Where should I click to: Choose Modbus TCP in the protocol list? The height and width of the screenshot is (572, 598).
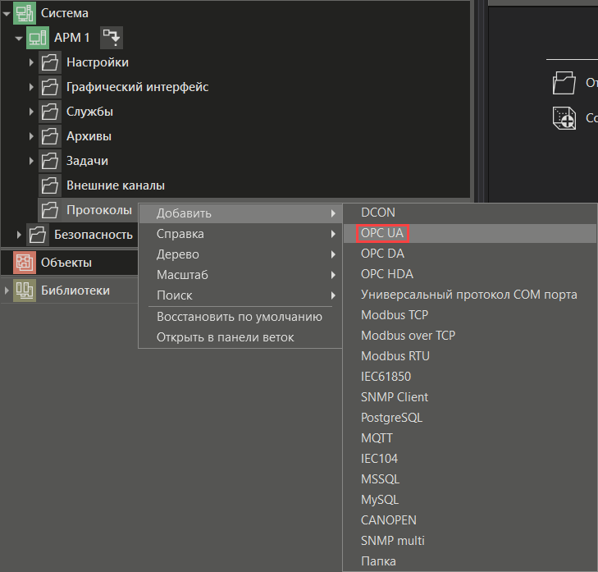395,315
